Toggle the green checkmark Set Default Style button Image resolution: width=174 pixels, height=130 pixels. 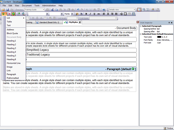click(13, 14)
